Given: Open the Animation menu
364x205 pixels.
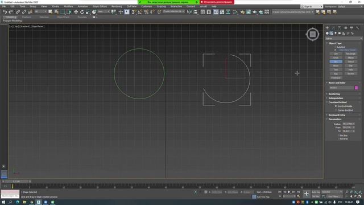Looking at the screenshot, I should click(82, 6).
